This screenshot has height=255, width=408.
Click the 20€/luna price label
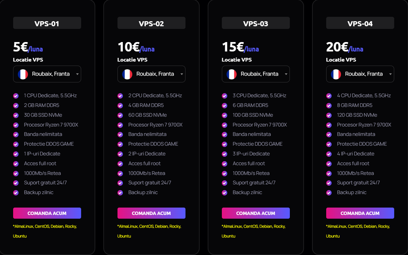345,47
